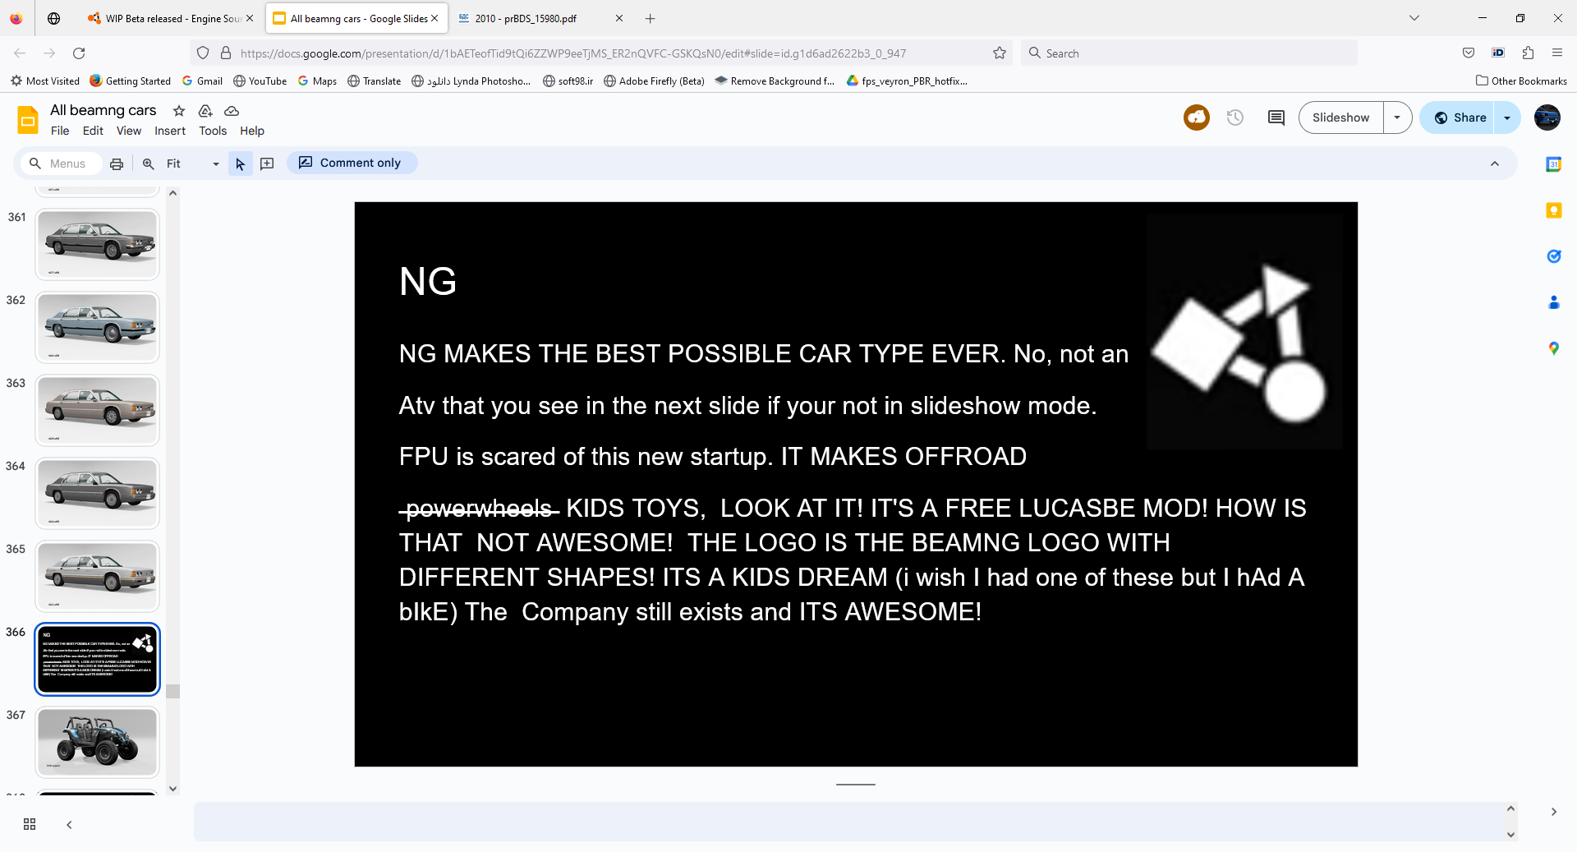The height and width of the screenshot is (852, 1577).
Task: Collapse the filmstrip panel arrow
Action: point(69,824)
